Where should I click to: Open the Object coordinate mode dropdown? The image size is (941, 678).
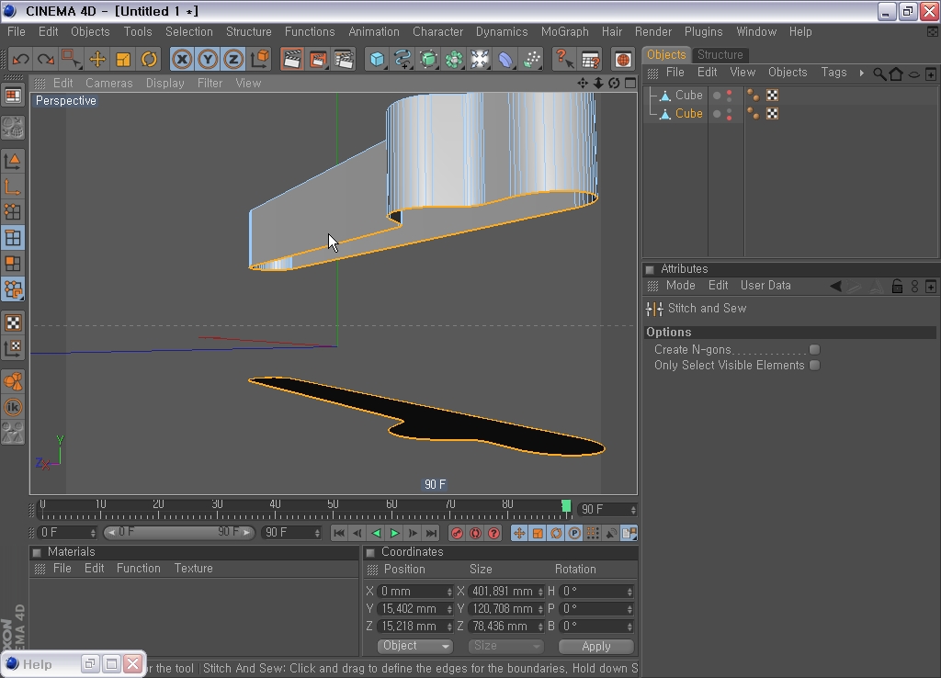tap(415, 646)
